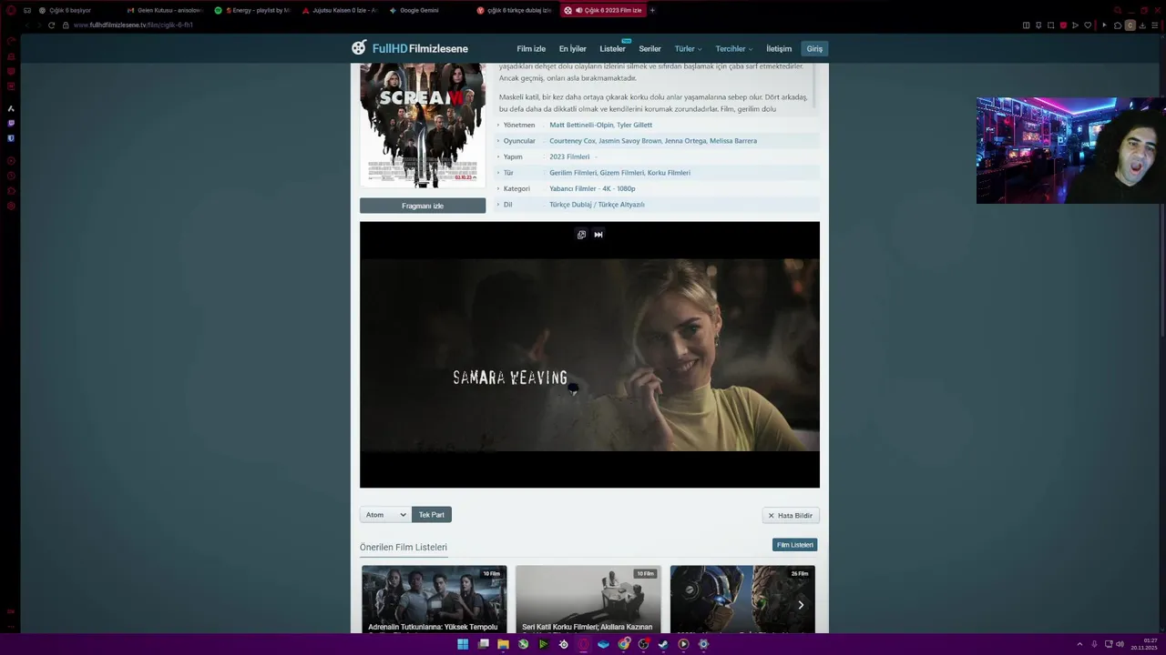Open the 2023 Filmleri link
1166x655 pixels.
pyautogui.click(x=569, y=156)
